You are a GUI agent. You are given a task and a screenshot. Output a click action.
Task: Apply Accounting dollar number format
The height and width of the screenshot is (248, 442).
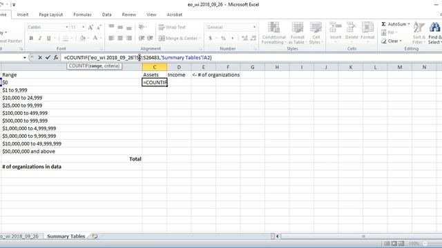[x=210, y=39]
